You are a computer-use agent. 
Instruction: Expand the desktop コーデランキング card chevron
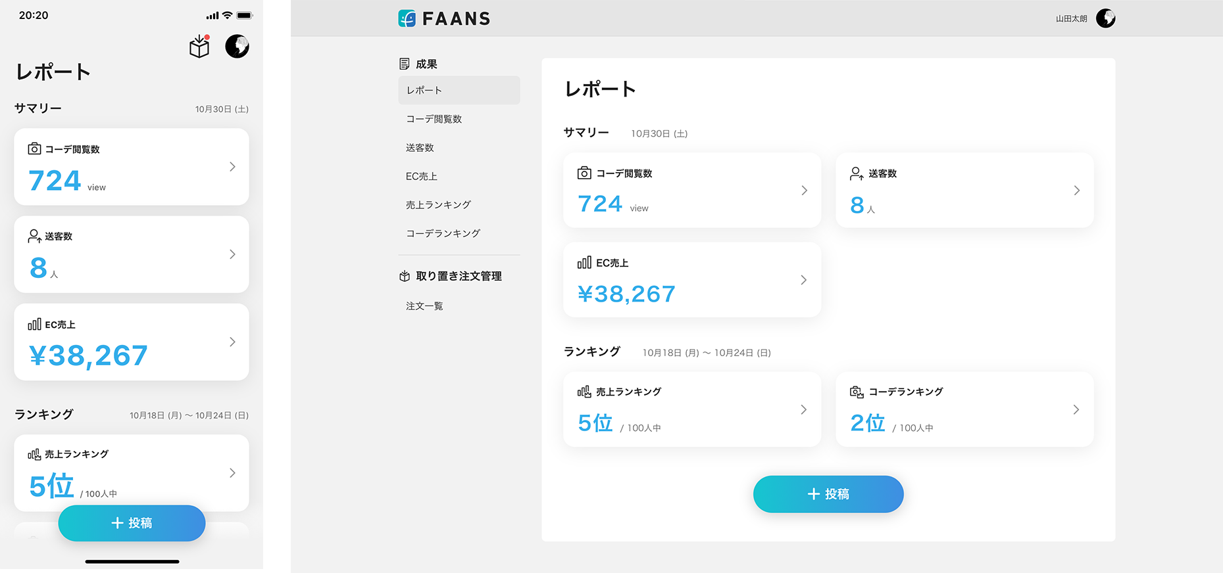tap(1076, 410)
